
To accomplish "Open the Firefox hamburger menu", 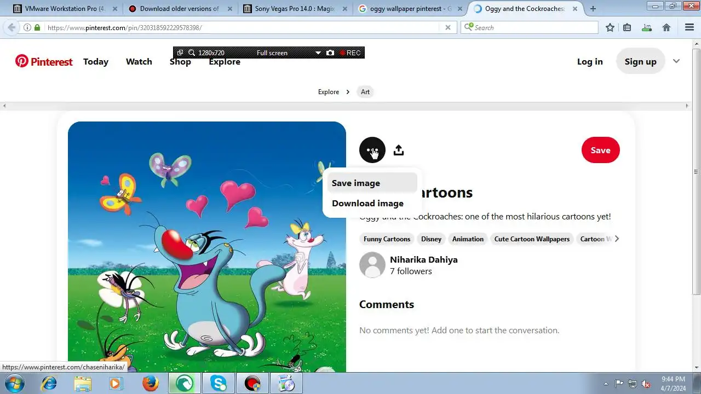I will (689, 27).
